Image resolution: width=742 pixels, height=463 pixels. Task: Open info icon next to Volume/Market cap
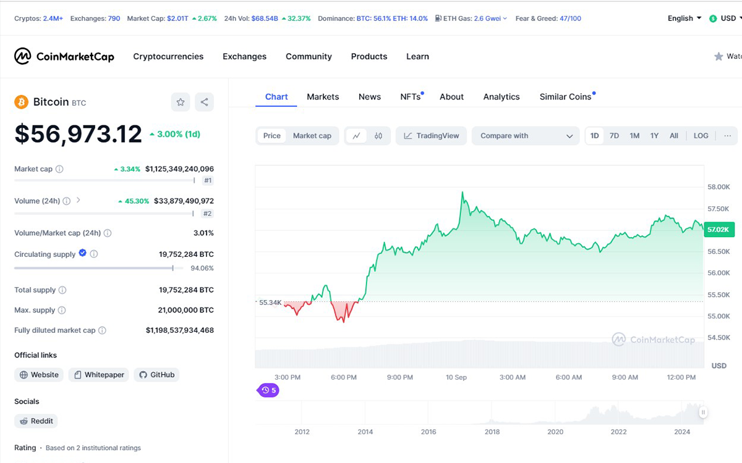point(108,233)
